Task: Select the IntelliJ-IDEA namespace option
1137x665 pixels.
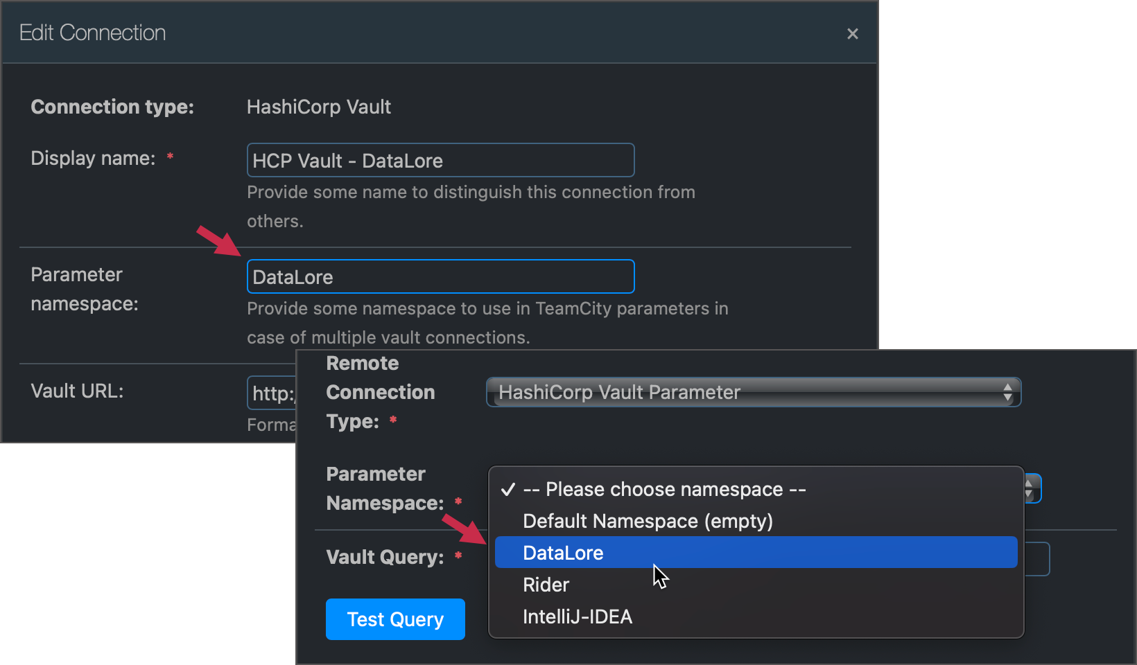Action: click(x=578, y=617)
